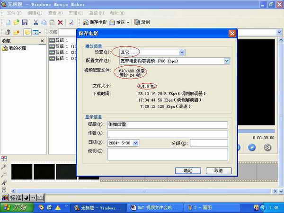284x213 pixels.
Task: Click the save project floppy disk icon
Action: click(x=24, y=22)
